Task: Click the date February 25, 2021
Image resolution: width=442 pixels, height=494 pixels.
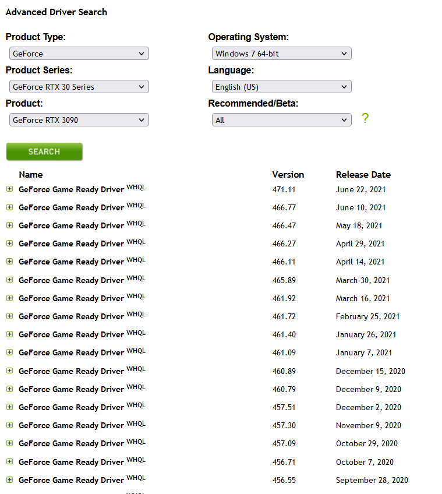Action: click(367, 316)
